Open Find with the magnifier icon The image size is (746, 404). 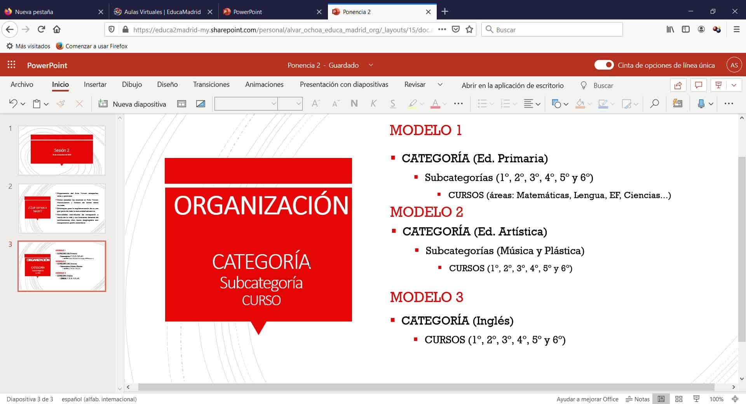654,104
